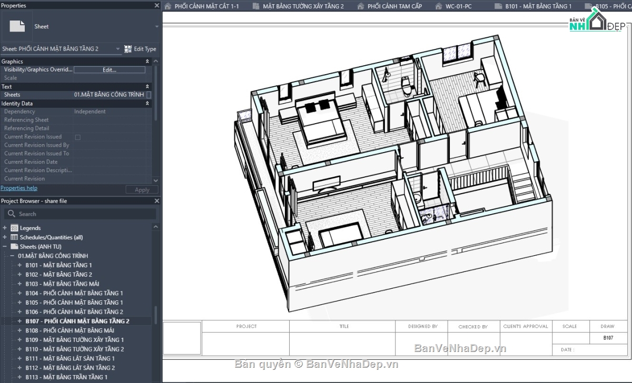
Task: Expand the Legends node
Action: 5,228
